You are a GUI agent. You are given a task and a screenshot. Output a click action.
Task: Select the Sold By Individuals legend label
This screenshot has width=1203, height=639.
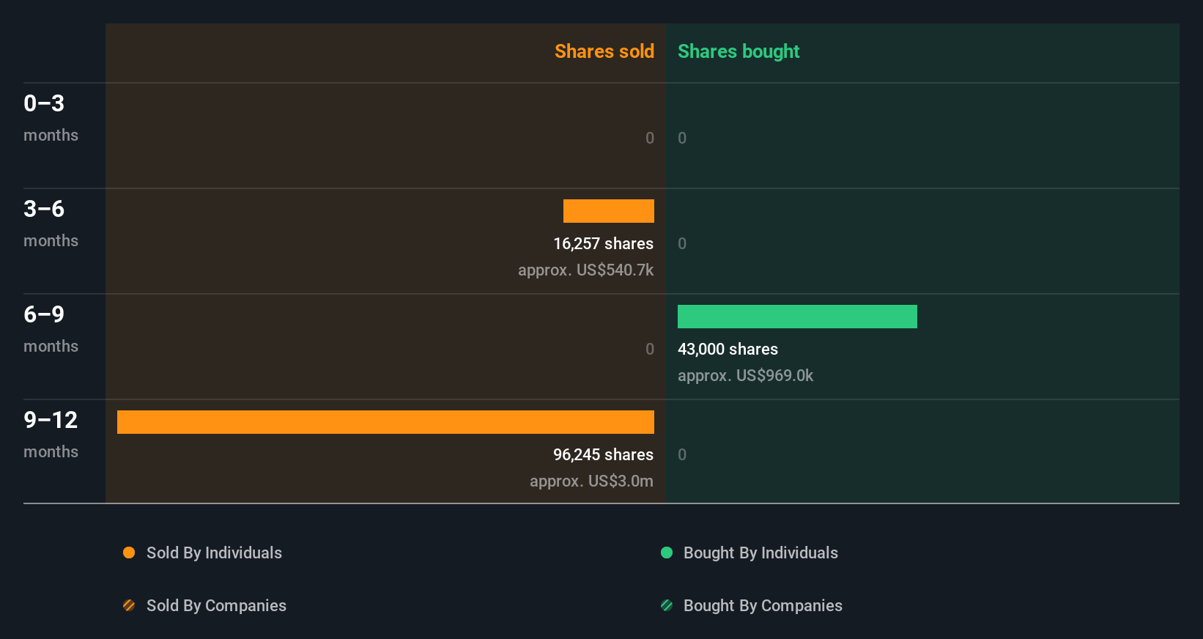[x=214, y=553]
